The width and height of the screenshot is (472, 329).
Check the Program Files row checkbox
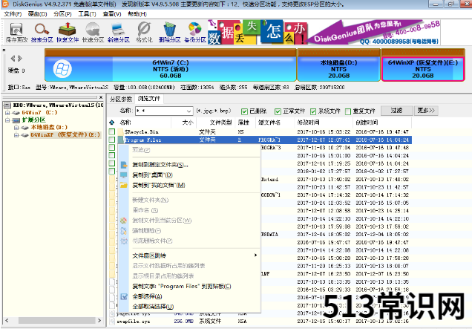click(112, 140)
